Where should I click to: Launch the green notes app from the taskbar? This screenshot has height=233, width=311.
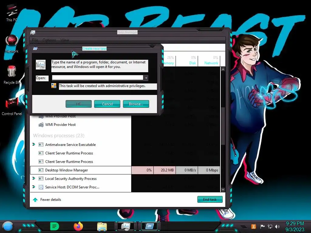[55, 226]
